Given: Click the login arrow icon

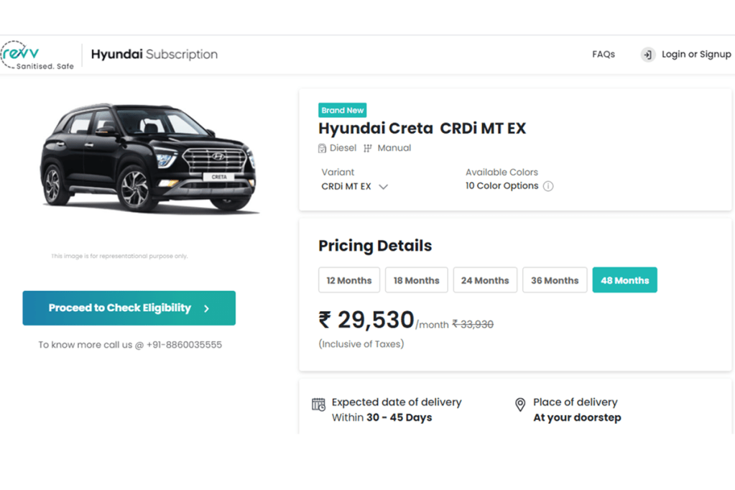Looking at the screenshot, I should [x=648, y=55].
